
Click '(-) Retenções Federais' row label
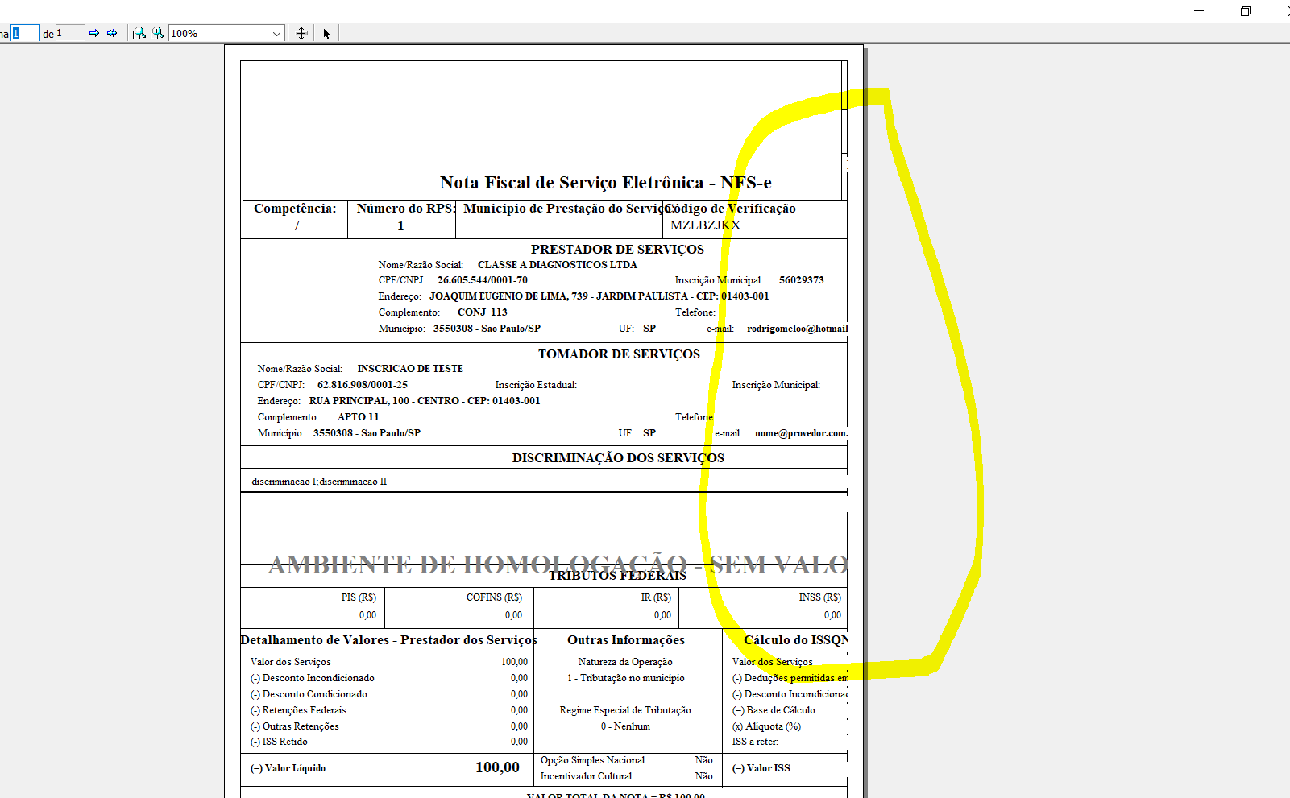click(x=298, y=710)
